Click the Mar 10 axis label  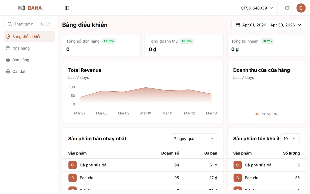pos(146,113)
